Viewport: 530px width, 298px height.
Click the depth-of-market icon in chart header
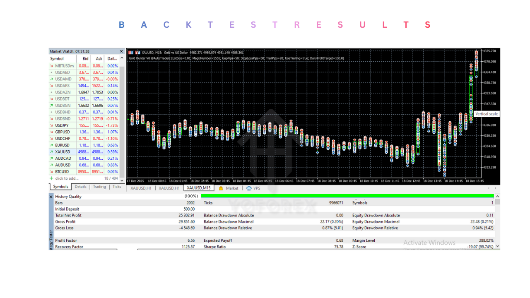(131, 53)
